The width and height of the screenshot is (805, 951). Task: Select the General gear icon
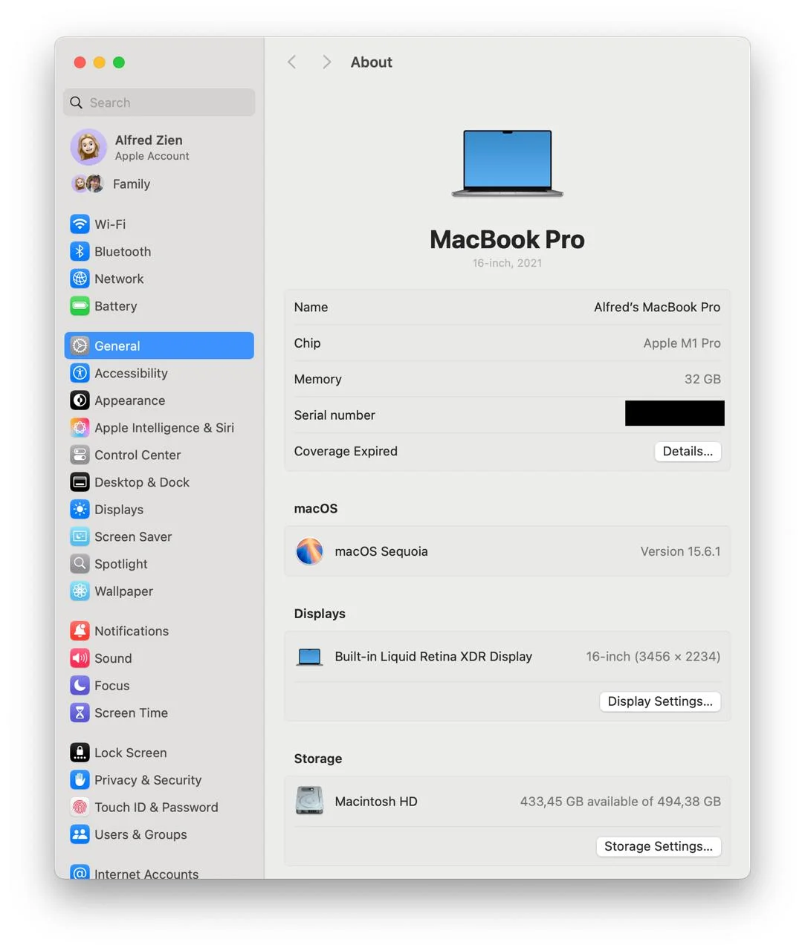[80, 345]
